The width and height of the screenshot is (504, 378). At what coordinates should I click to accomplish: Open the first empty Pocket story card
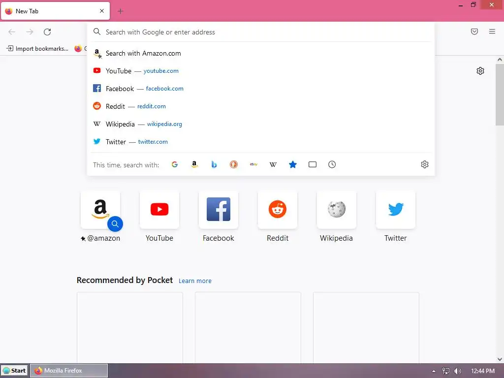point(130,327)
